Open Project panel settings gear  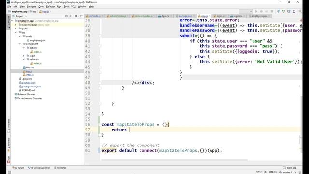pos(76,16)
